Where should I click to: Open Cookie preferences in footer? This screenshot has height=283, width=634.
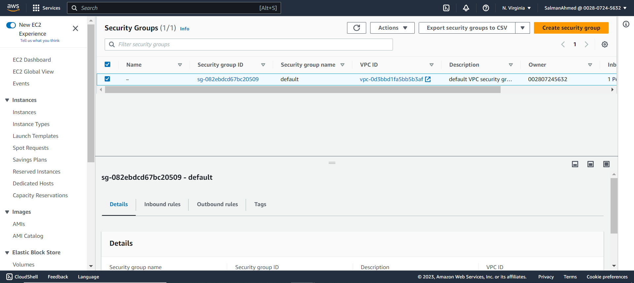click(x=607, y=277)
